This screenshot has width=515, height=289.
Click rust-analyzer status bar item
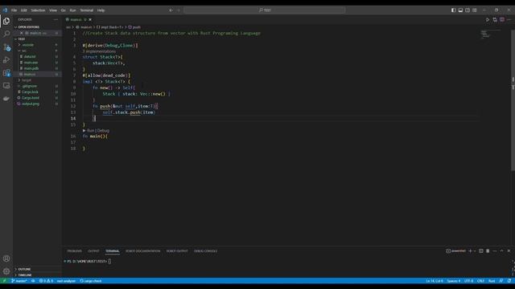pos(66,281)
